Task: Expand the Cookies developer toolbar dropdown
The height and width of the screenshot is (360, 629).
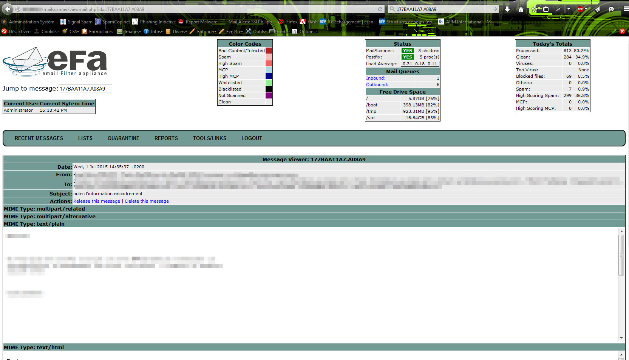Action: click(x=50, y=32)
